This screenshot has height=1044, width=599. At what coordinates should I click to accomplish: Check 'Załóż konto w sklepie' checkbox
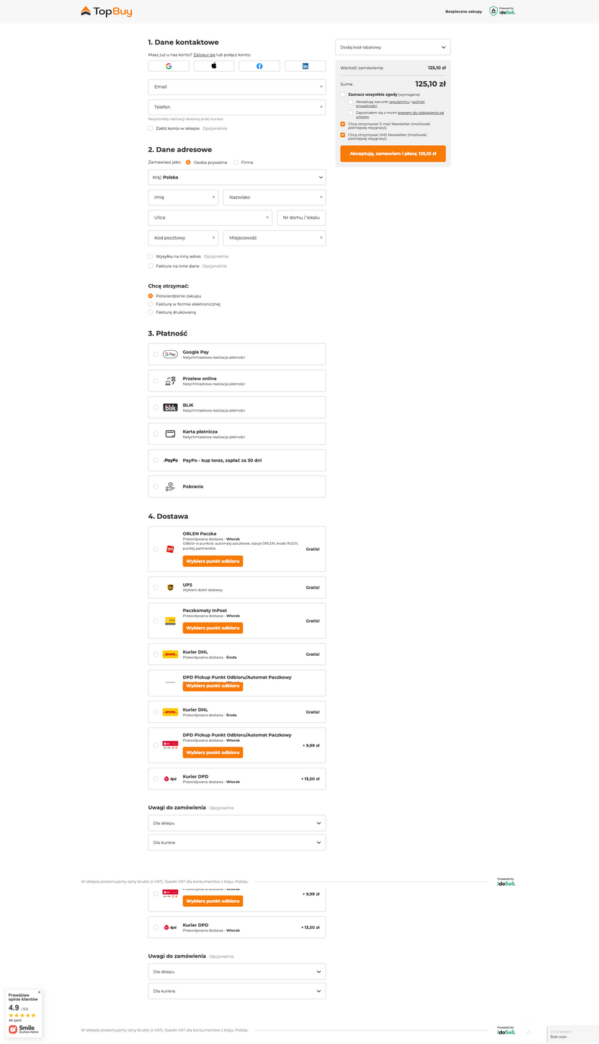click(151, 129)
